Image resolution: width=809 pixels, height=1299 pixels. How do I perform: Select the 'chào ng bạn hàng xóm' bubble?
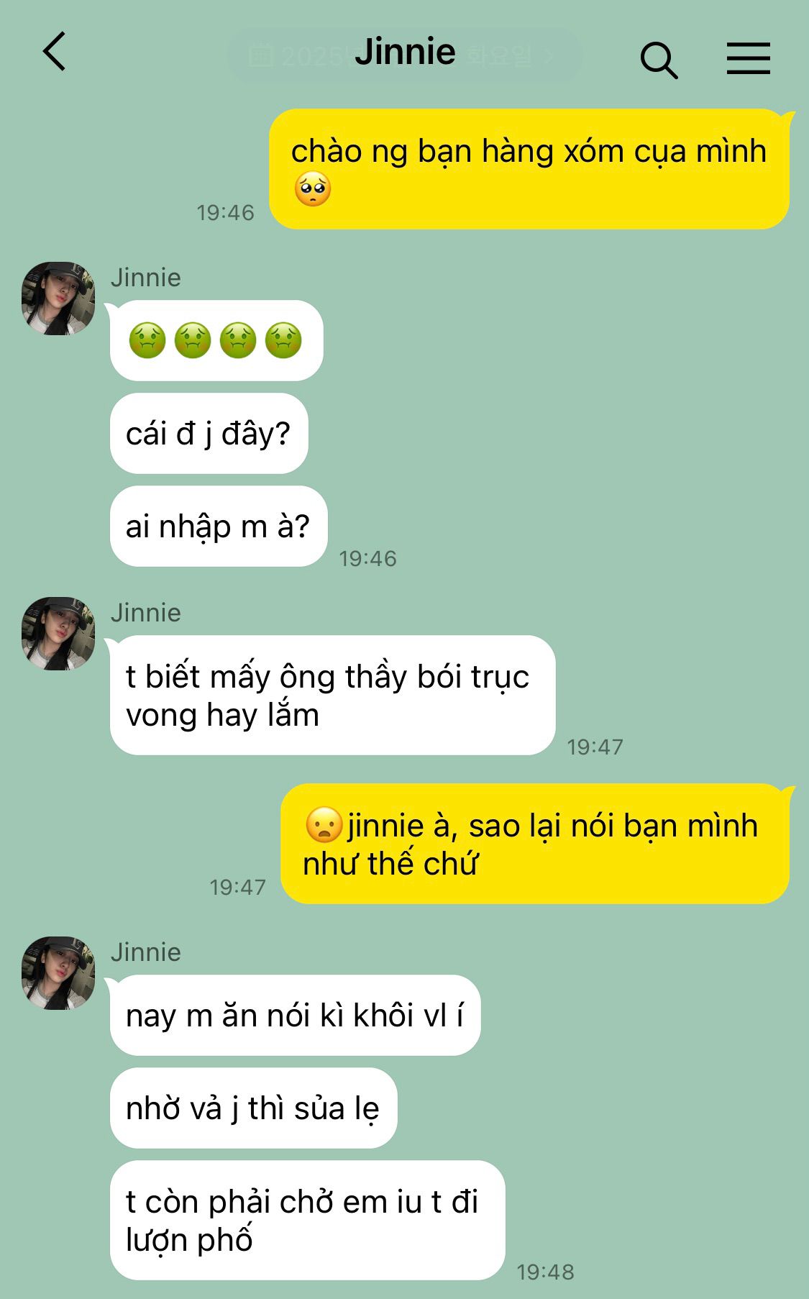pos(529,170)
